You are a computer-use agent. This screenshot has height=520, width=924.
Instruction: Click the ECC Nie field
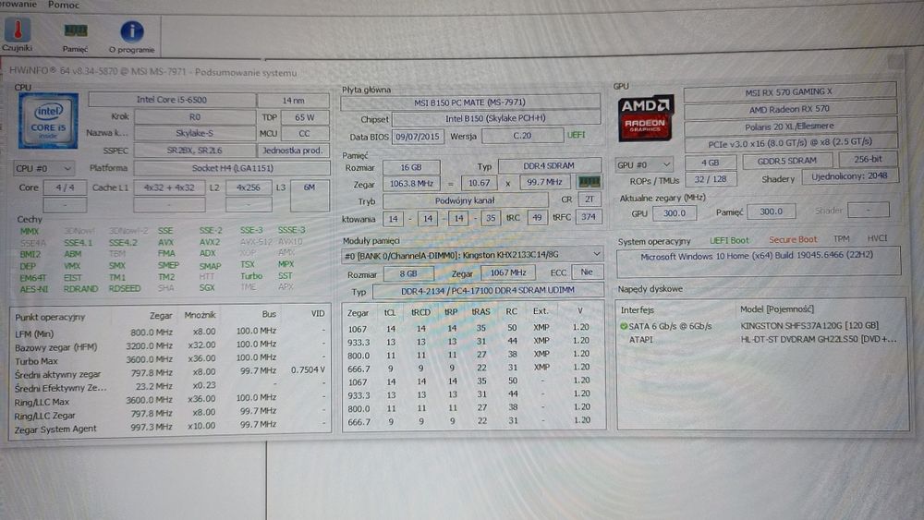(x=587, y=272)
